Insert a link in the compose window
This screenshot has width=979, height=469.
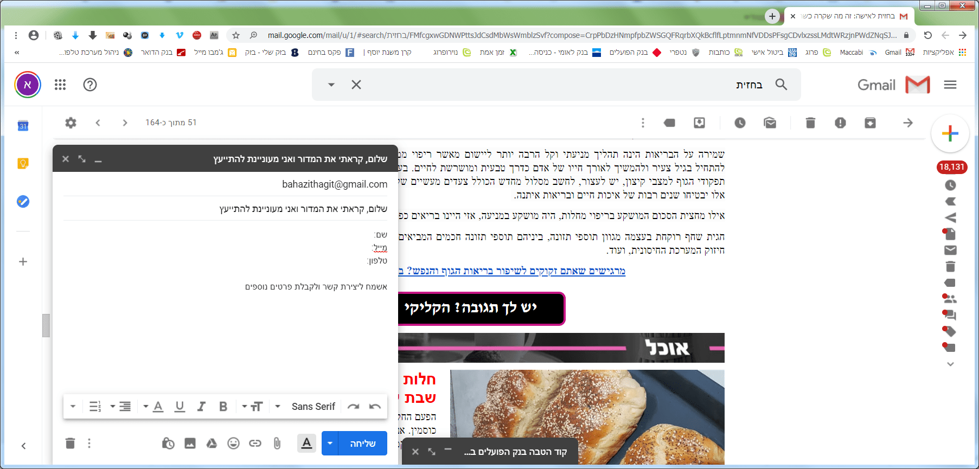pyautogui.click(x=255, y=444)
